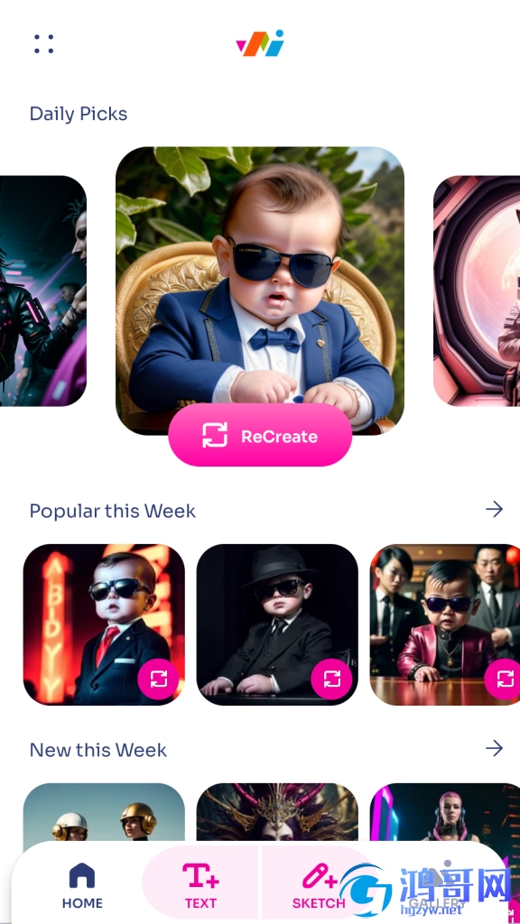
Task: Expand Popular this Week with arrow
Action: [x=494, y=510]
